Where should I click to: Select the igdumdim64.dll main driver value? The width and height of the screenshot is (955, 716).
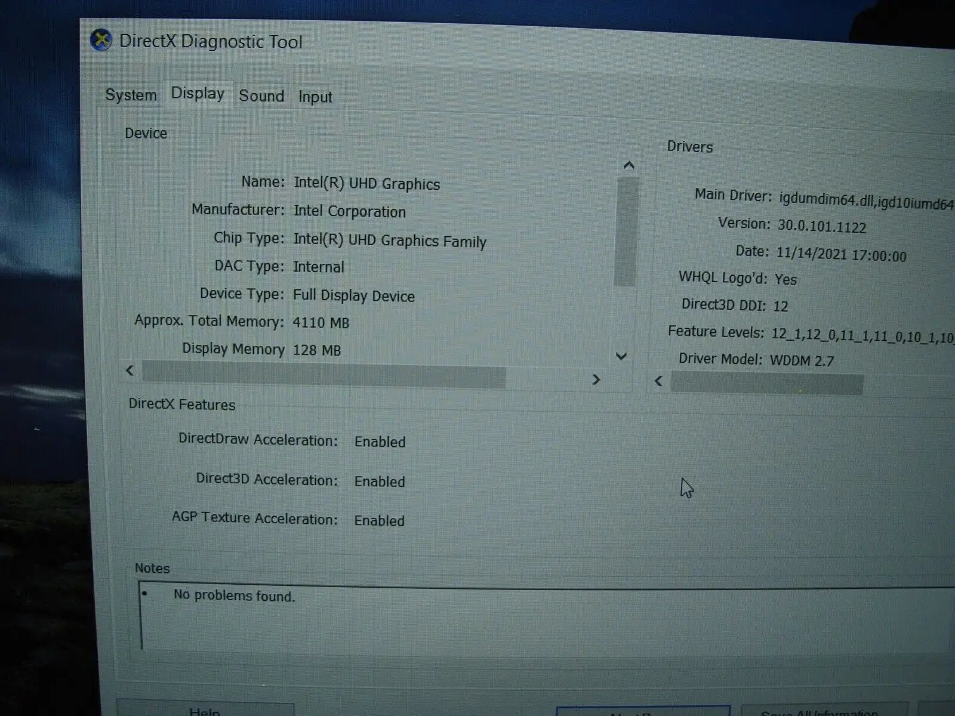[x=867, y=202]
